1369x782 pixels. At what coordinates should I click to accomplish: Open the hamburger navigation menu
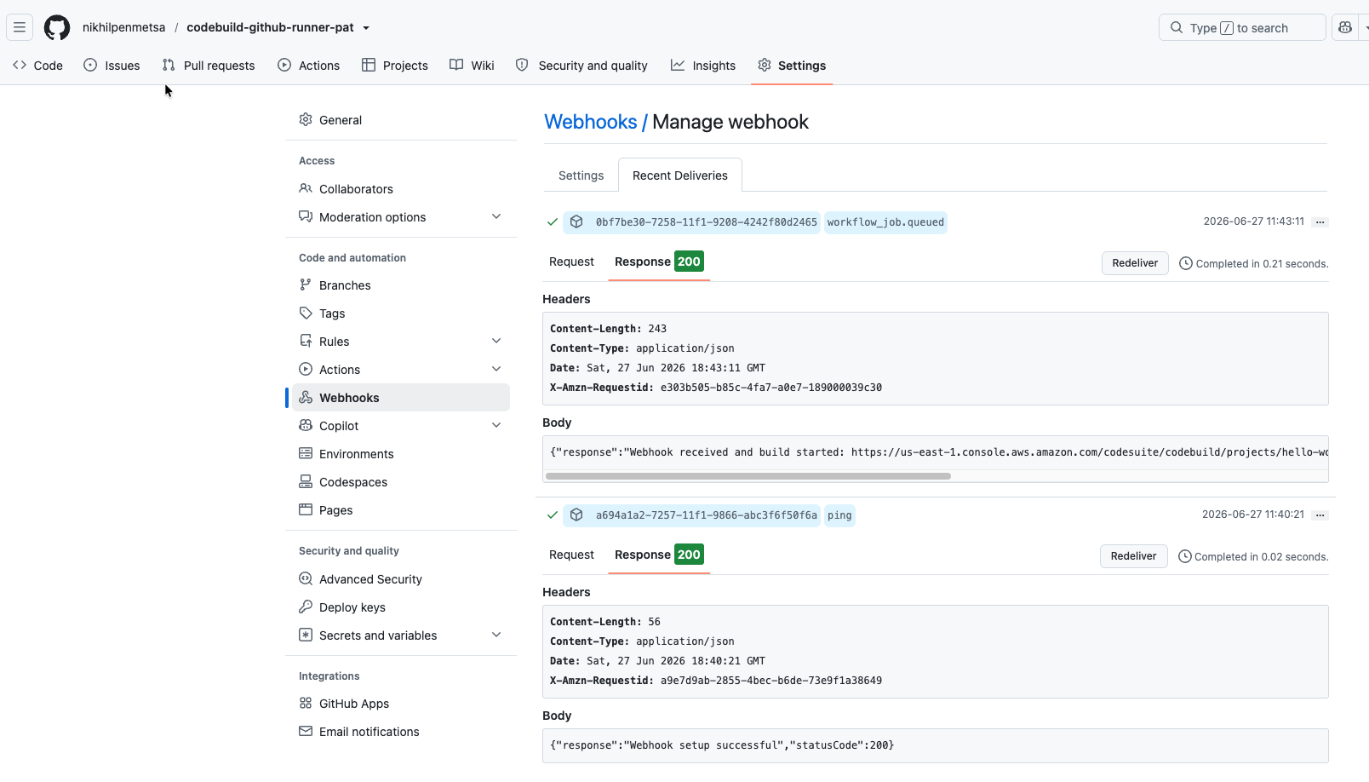20,27
